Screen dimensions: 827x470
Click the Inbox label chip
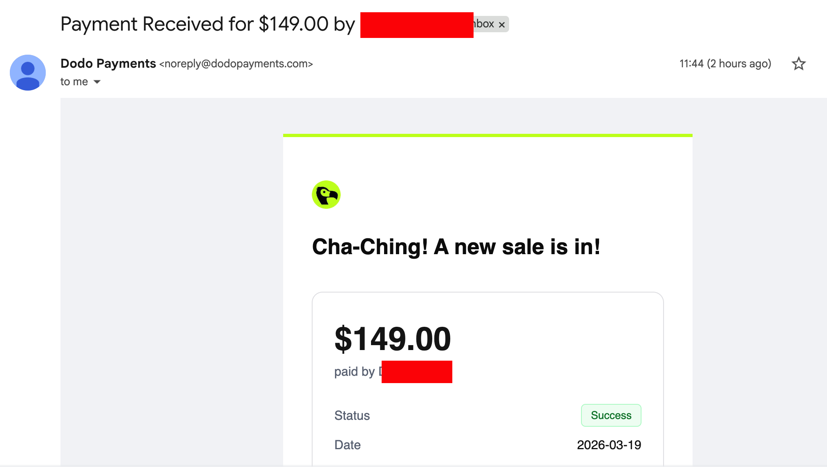(x=485, y=24)
